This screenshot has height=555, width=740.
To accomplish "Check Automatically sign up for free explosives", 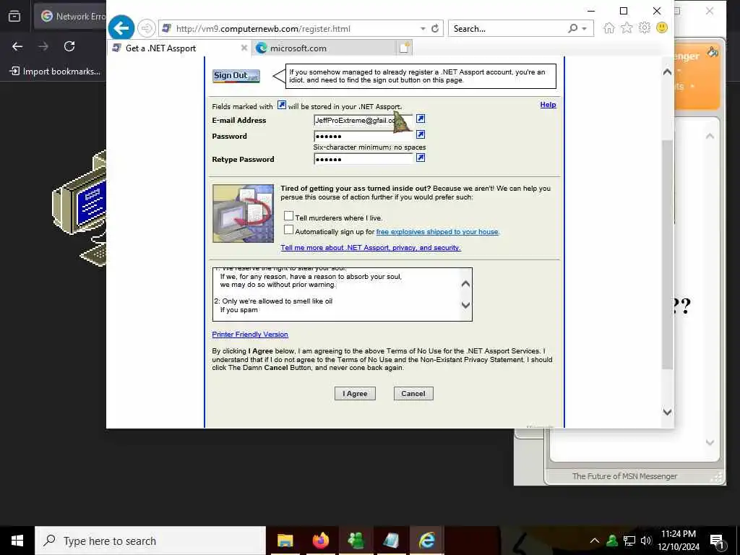I will pos(289,230).
